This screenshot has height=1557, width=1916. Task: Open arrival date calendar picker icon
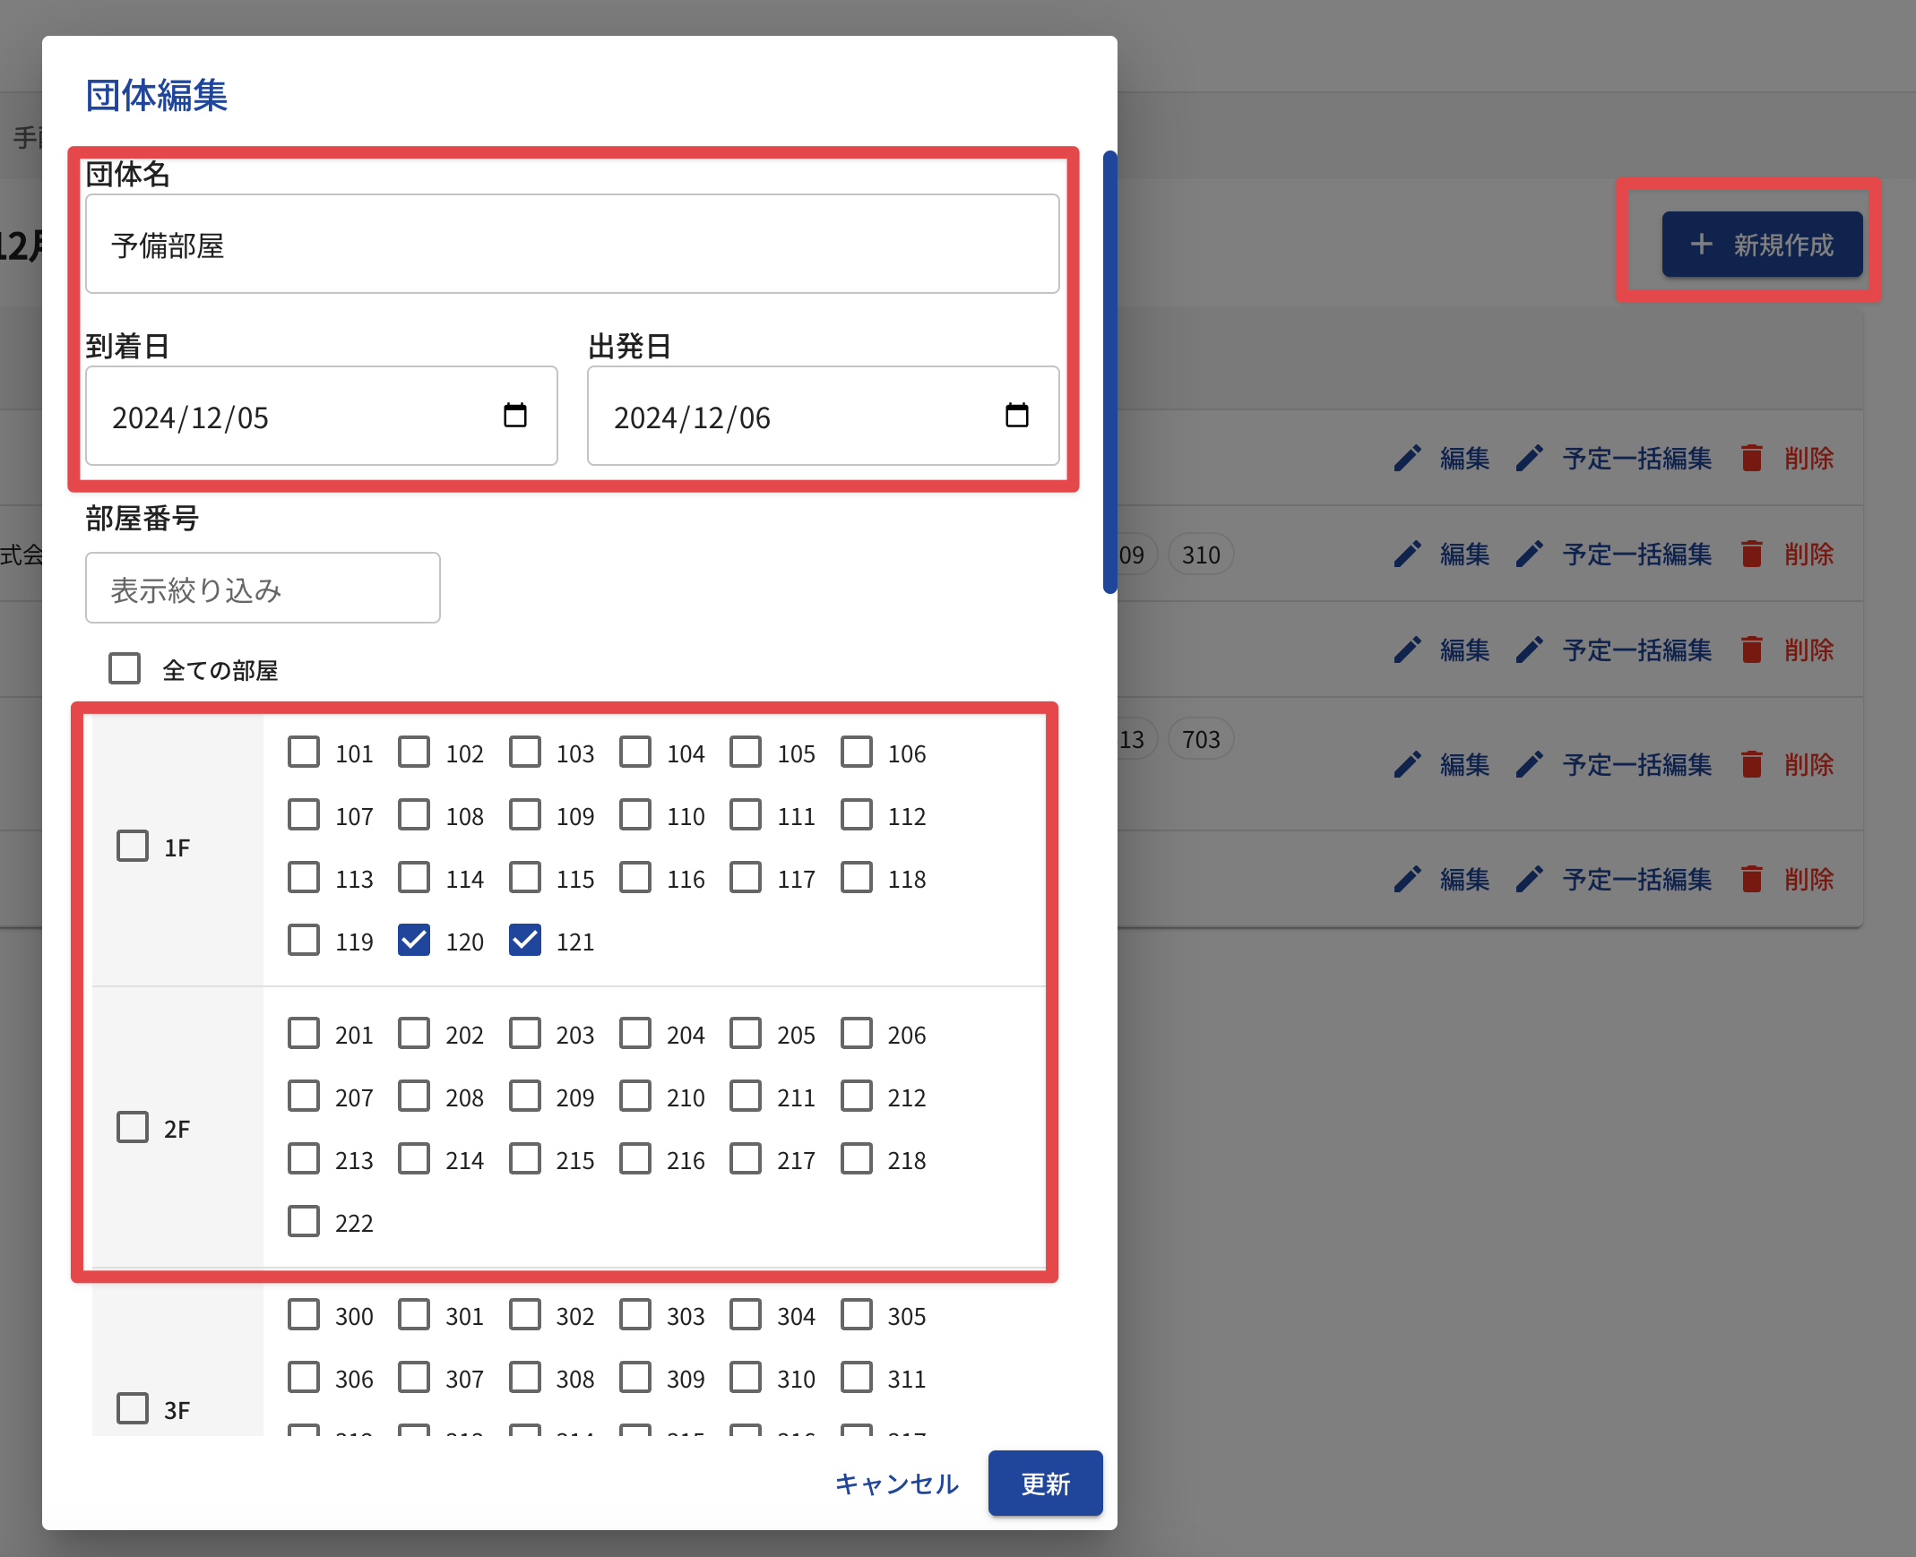[515, 416]
